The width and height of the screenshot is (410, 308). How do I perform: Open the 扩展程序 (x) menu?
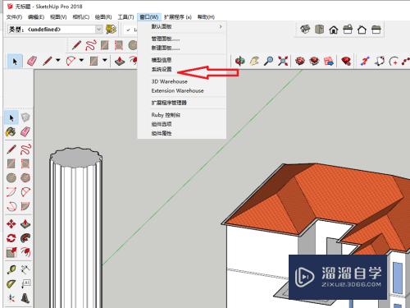point(178,17)
